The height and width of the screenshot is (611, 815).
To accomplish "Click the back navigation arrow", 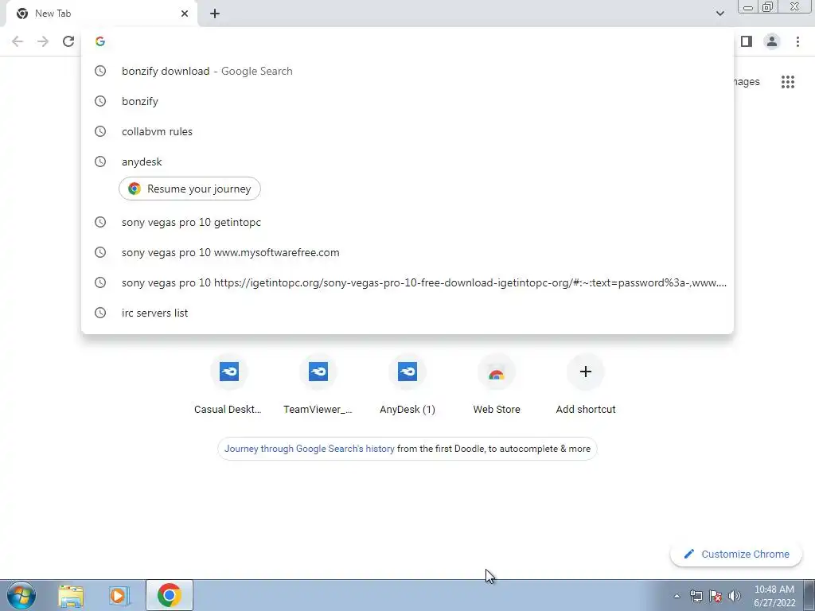I will [x=18, y=41].
